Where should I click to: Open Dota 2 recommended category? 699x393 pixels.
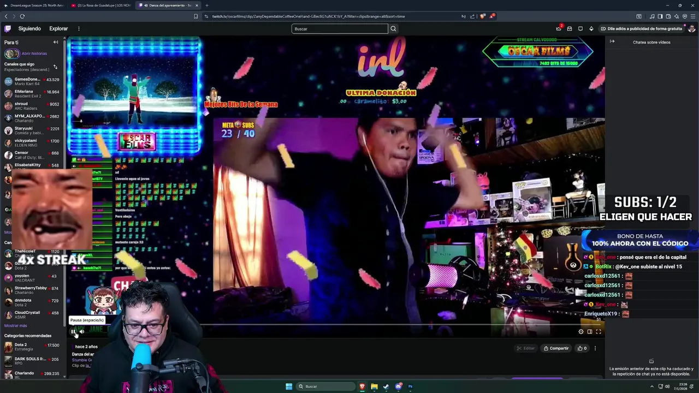click(x=32, y=347)
